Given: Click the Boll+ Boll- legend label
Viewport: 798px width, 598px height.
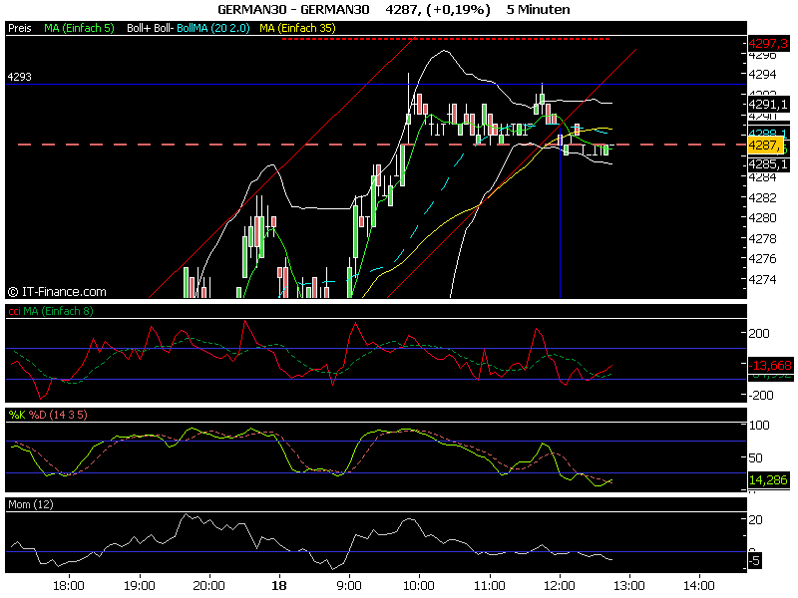Looking at the screenshot, I should point(150,29).
